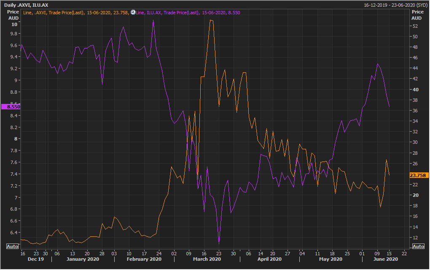Select the purple ILU.AX line legend entry
The width and height of the screenshot is (430, 270).
188,13
